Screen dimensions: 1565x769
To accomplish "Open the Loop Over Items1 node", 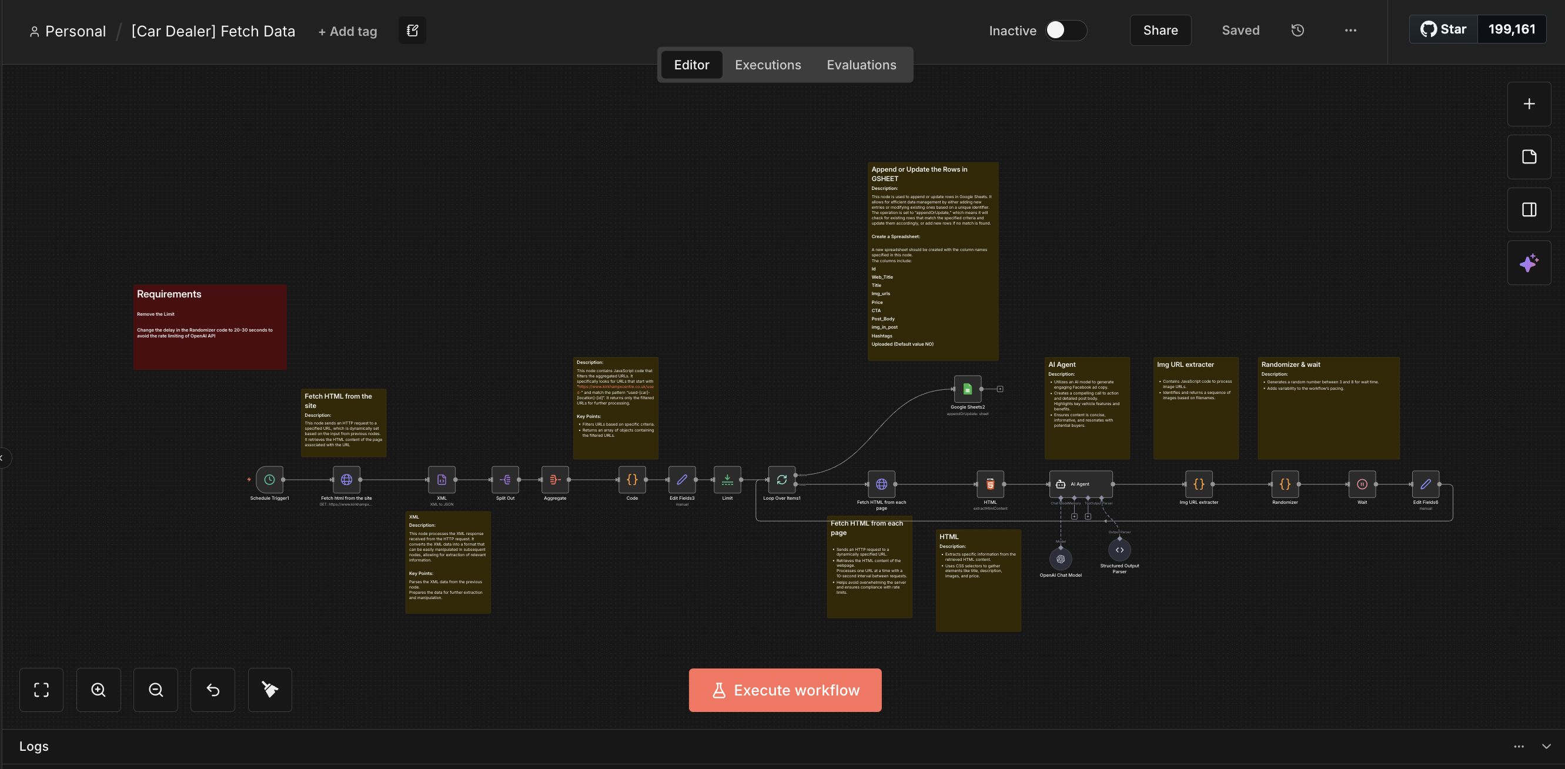I will [x=781, y=480].
